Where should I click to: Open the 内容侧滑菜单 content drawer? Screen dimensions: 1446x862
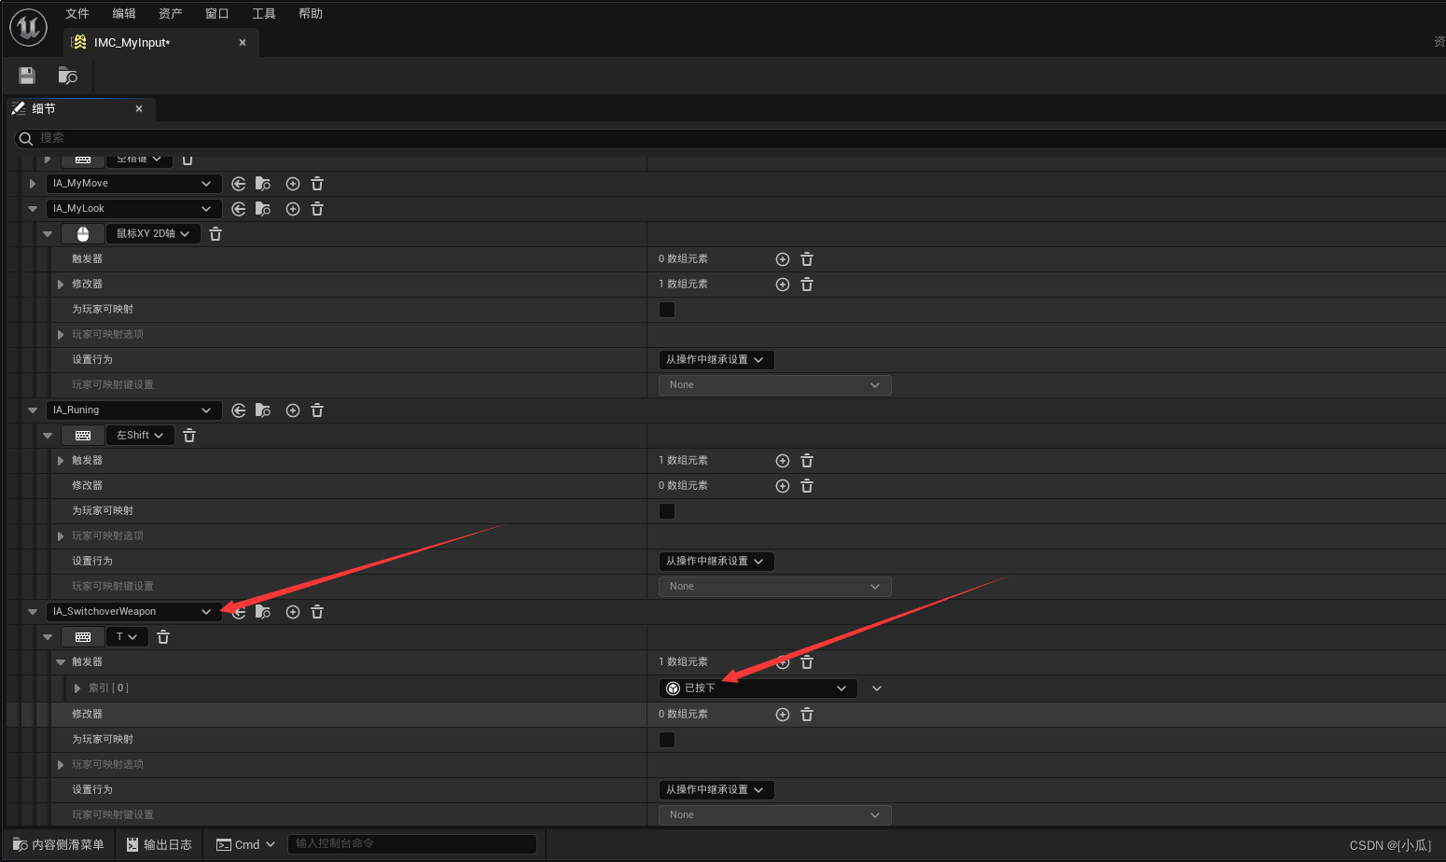point(59,844)
